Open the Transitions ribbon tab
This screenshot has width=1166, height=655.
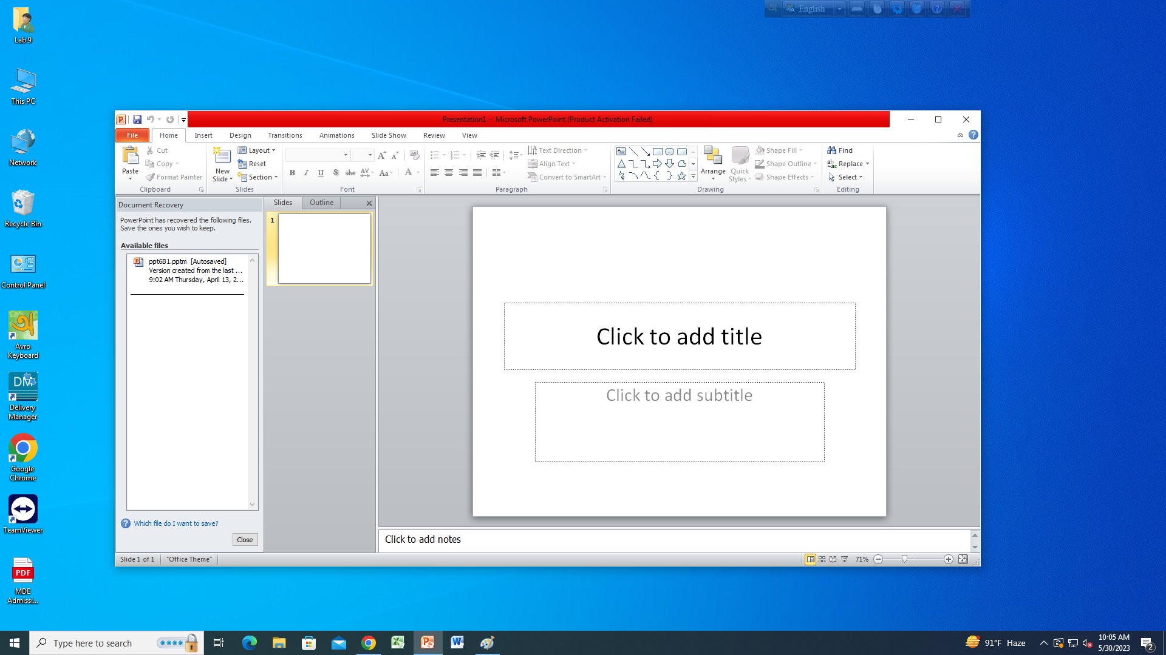pos(285,135)
